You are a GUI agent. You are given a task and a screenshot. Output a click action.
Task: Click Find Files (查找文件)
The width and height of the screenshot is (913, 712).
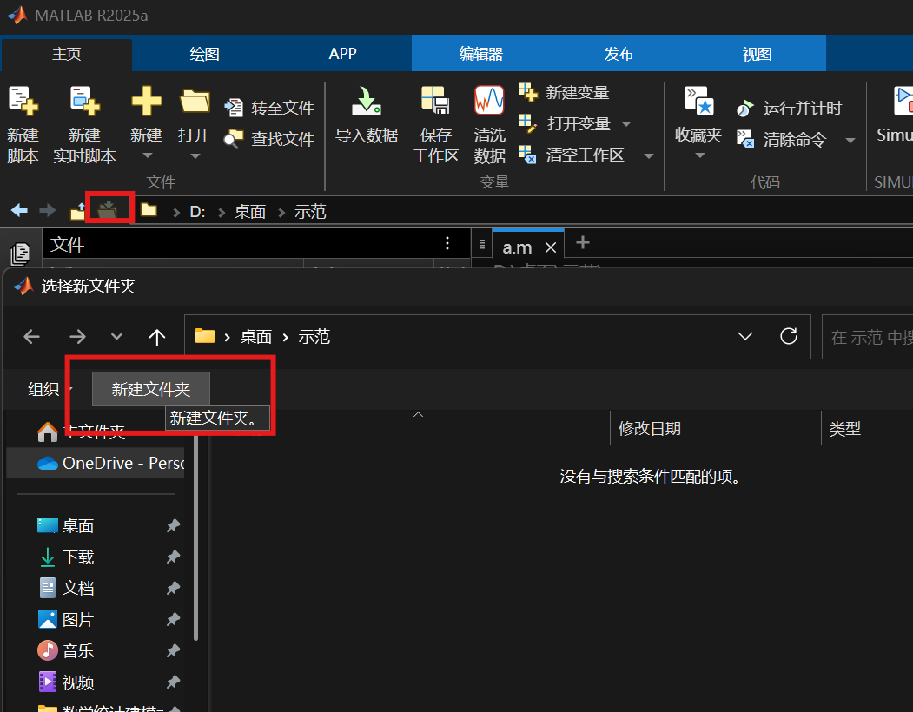tap(269, 139)
